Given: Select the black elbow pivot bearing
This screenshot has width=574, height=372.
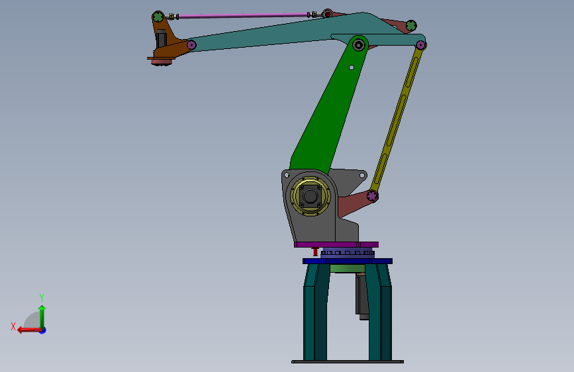Looking at the screenshot, I should pyautogui.click(x=359, y=46).
